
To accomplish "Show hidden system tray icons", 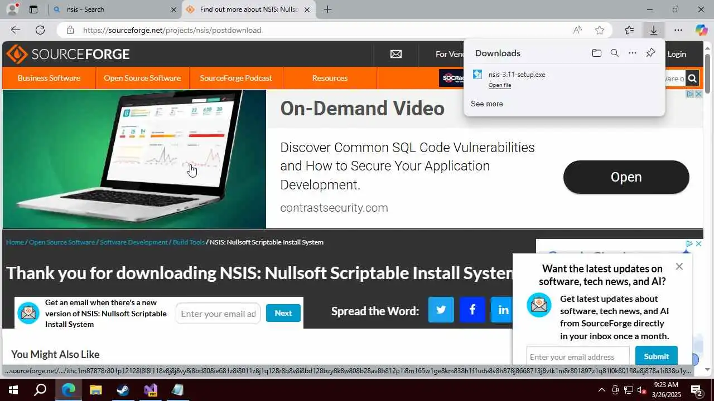I will click(601, 390).
